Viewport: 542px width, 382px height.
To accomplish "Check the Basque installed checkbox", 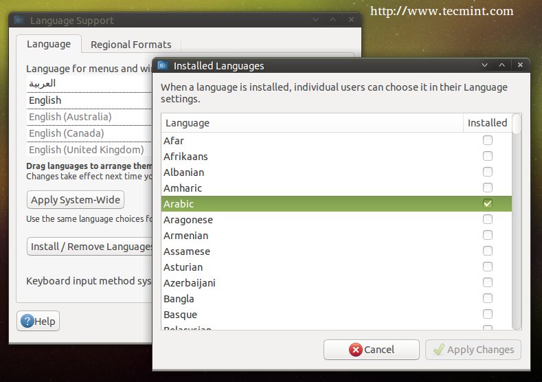I will coord(487,314).
